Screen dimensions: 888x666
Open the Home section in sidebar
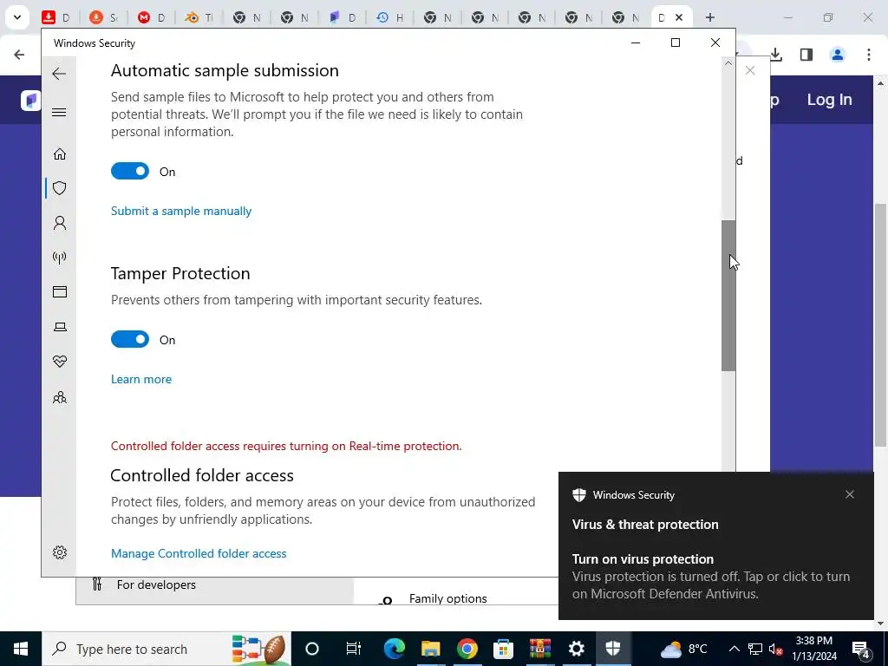60,154
